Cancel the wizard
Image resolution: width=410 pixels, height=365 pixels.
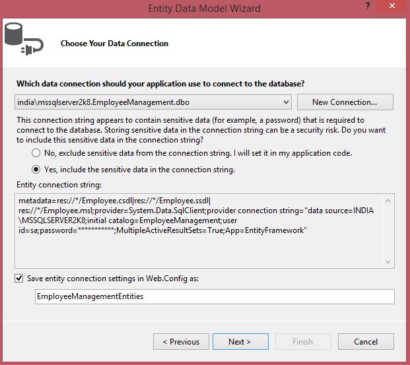coord(365,342)
